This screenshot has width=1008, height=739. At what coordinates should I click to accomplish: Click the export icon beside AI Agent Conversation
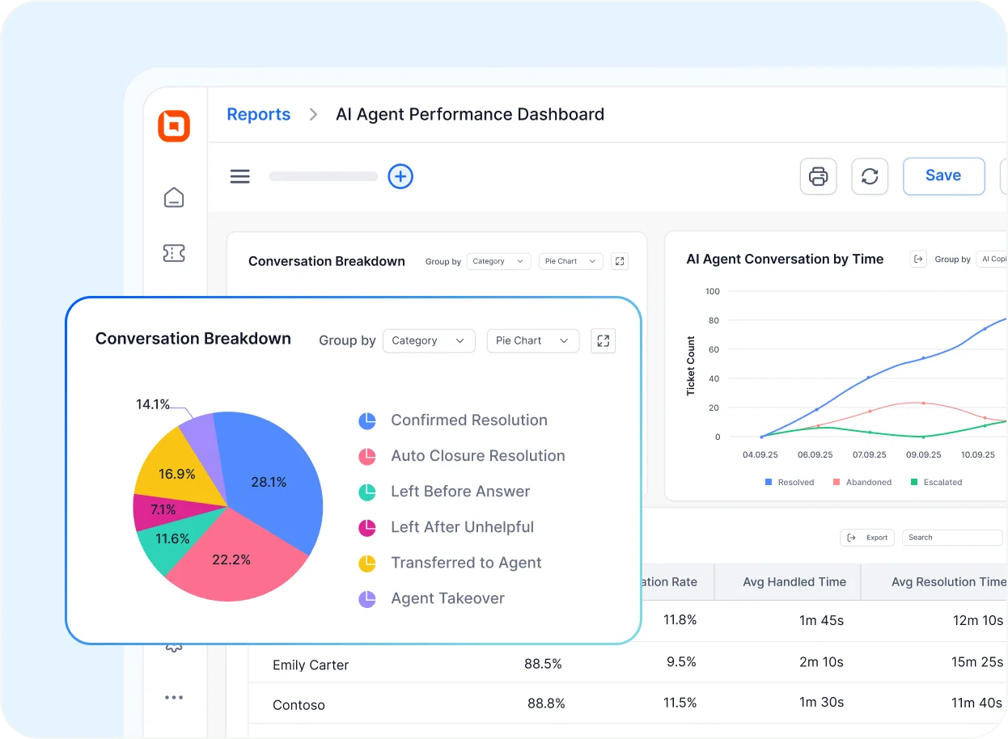tap(918, 259)
